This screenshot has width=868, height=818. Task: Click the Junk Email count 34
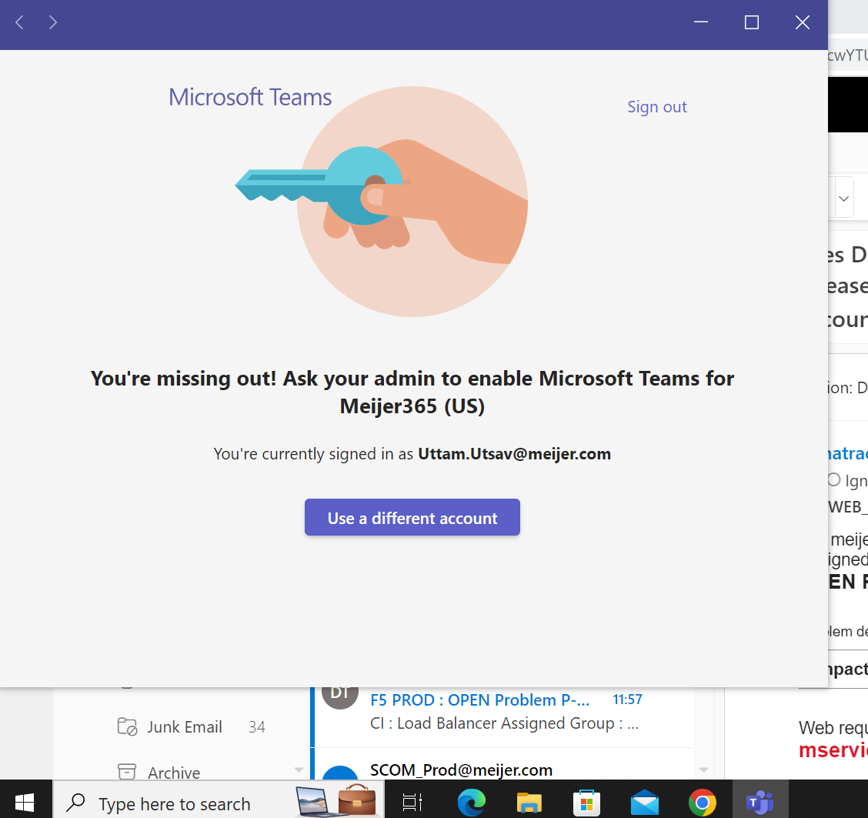pyautogui.click(x=257, y=726)
